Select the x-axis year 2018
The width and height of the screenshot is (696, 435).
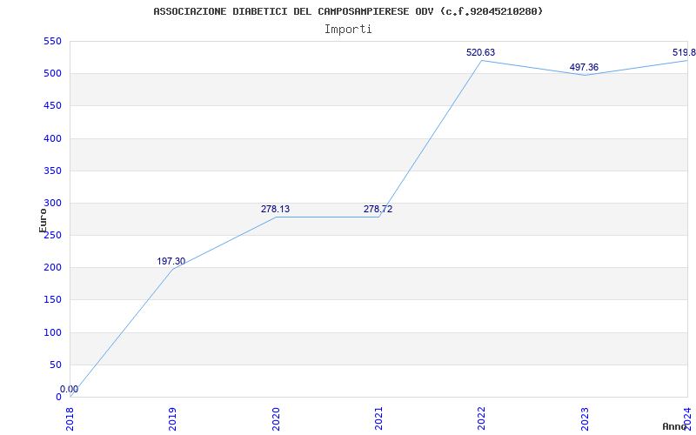point(70,418)
